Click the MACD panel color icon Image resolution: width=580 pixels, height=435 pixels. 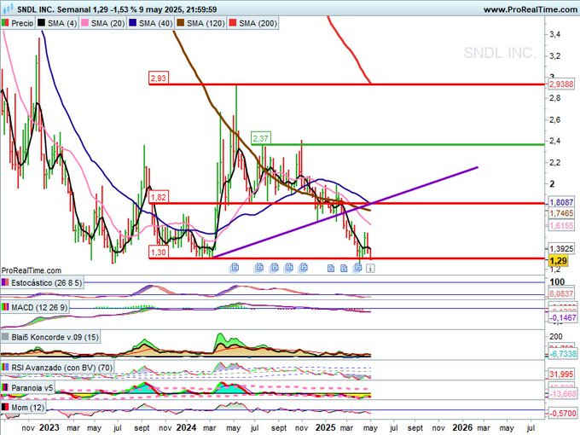[x=5, y=307]
